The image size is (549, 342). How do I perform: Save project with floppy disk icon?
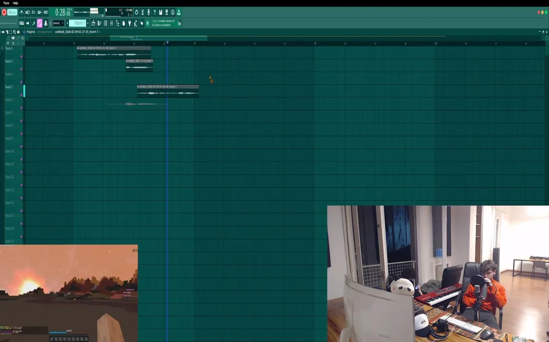pyautogui.click(x=161, y=12)
